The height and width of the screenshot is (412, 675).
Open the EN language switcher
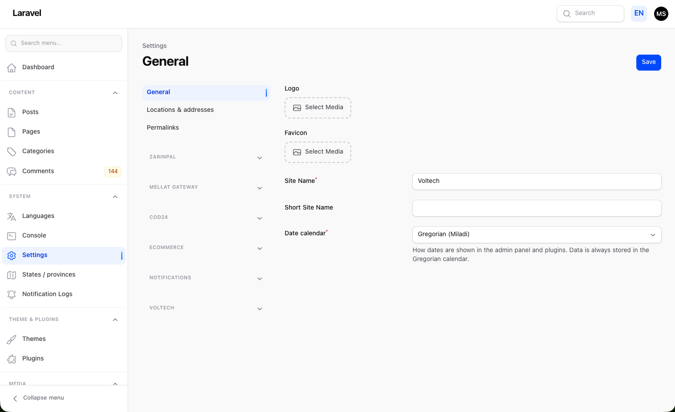(x=639, y=13)
